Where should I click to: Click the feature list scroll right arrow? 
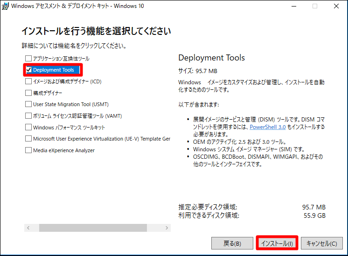coord(167,228)
